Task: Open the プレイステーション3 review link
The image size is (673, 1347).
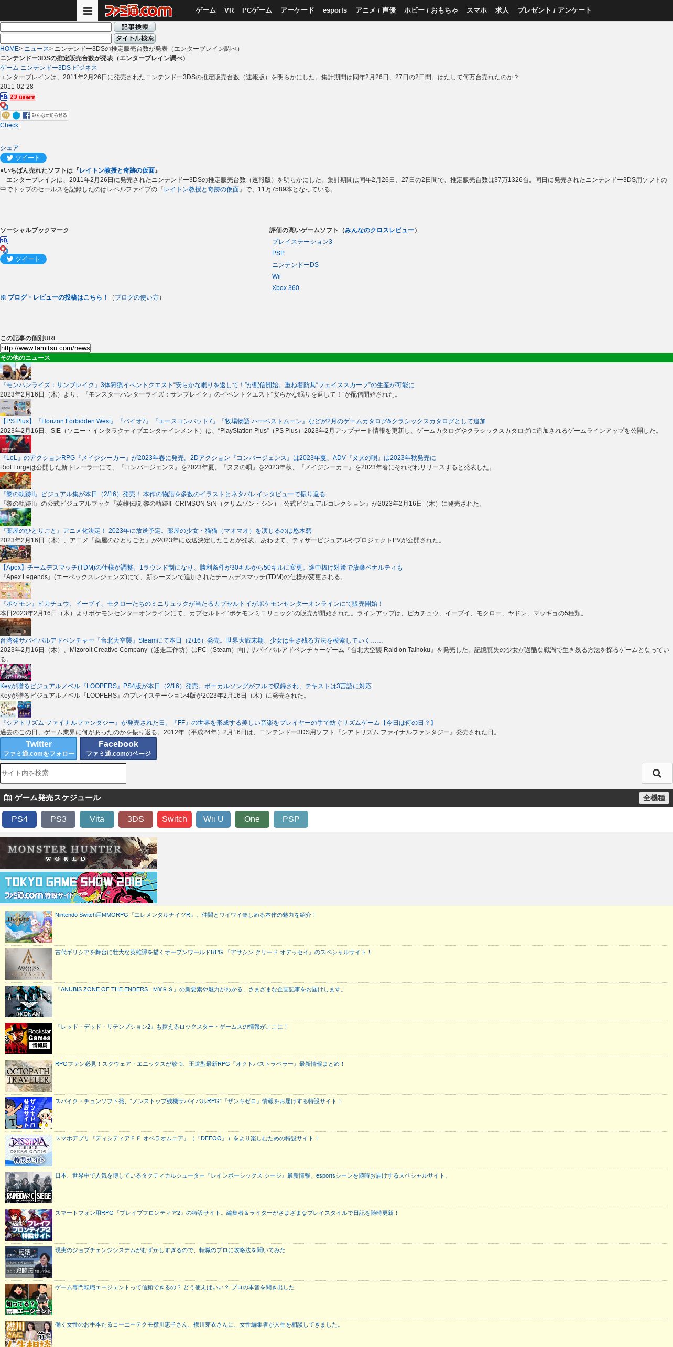Action: (x=302, y=242)
